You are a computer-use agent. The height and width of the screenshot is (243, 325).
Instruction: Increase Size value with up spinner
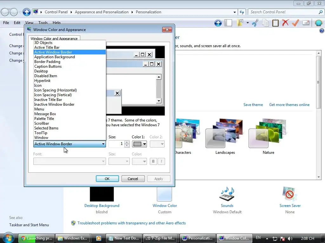[127, 142]
